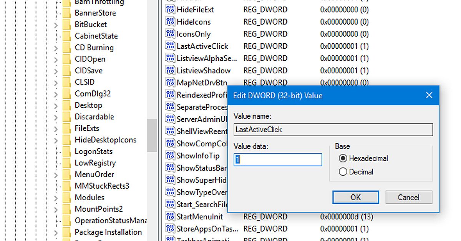Switch base to Decimal
The height and width of the screenshot is (241, 461).
pos(342,172)
